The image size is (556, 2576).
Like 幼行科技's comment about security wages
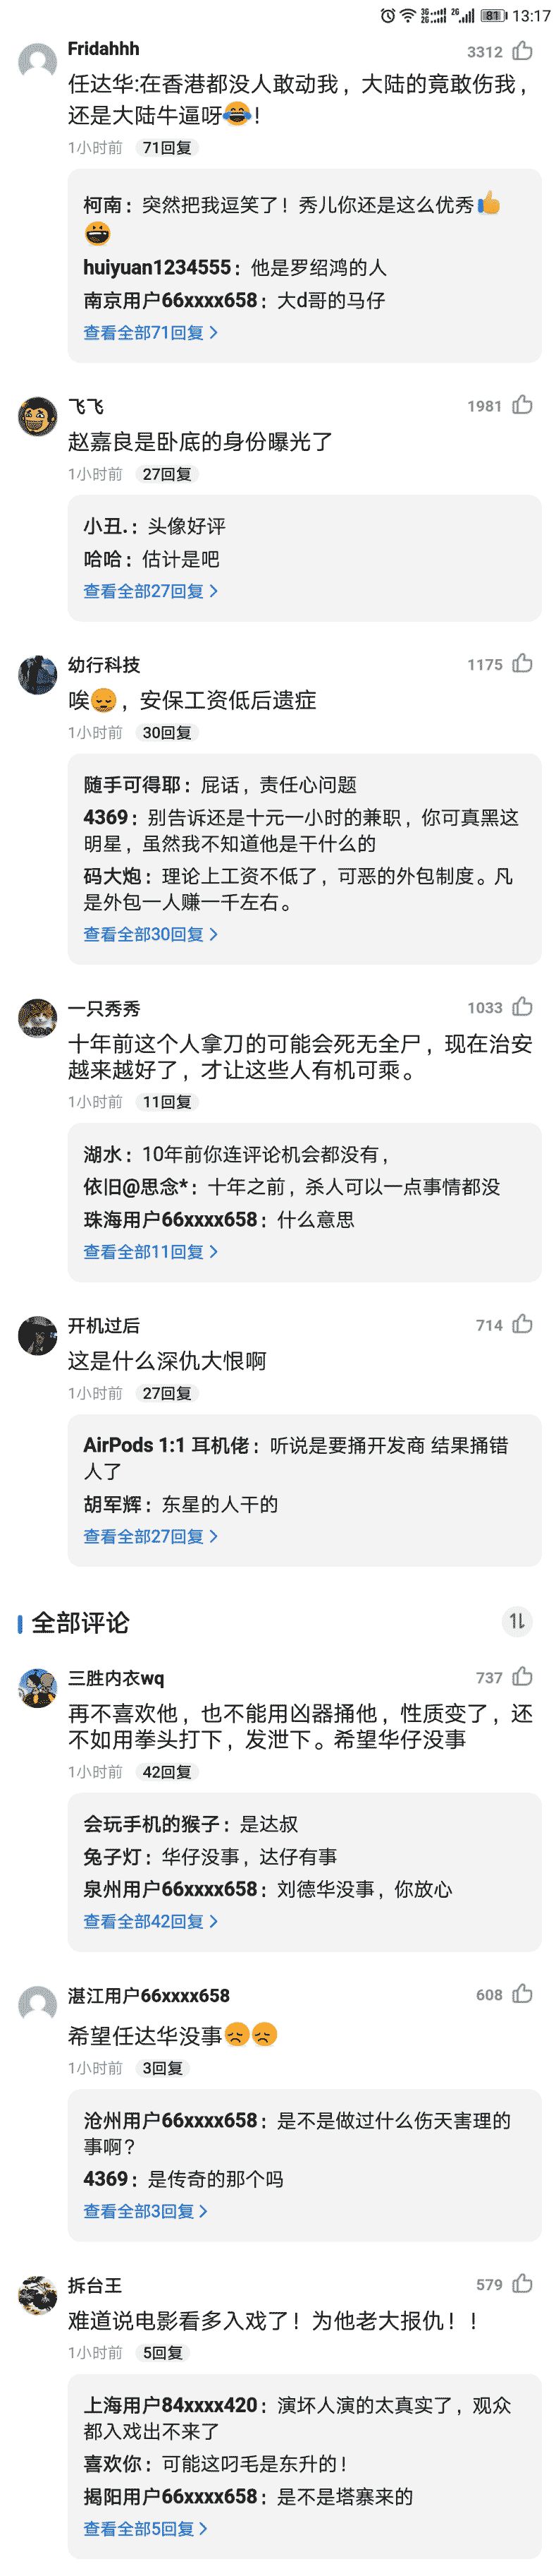click(522, 664)
